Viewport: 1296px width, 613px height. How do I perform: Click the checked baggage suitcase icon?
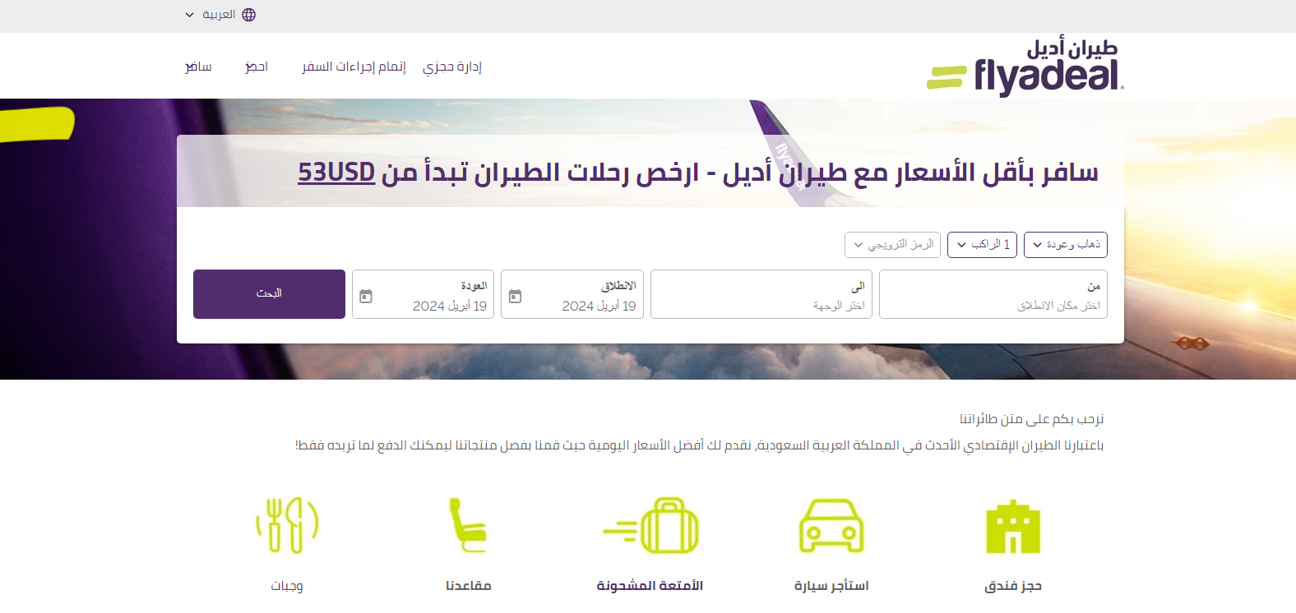click(x=650, y=527)
